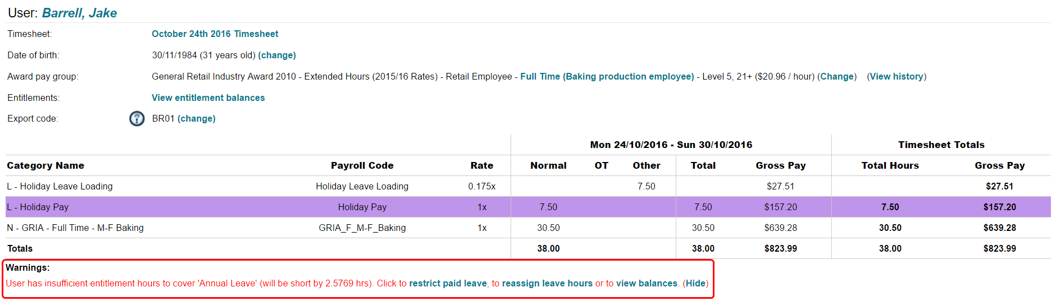Click restrict paid leave warning link
The image size is (1056, 301).
pos(448,284)
